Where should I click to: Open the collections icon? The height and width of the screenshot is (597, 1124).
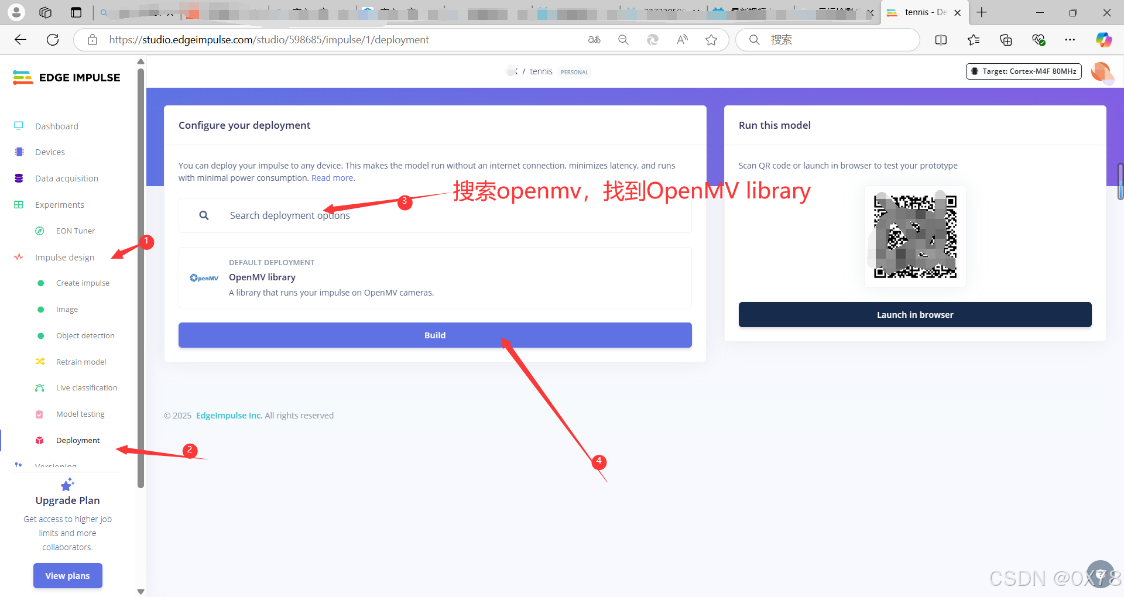click(1006, 40)
